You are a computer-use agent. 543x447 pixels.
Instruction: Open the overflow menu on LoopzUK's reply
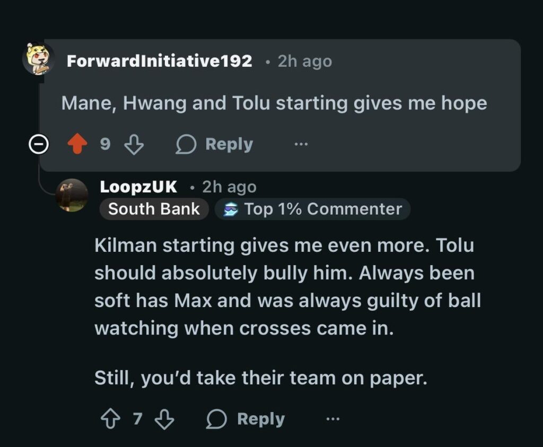coord(332,418)
